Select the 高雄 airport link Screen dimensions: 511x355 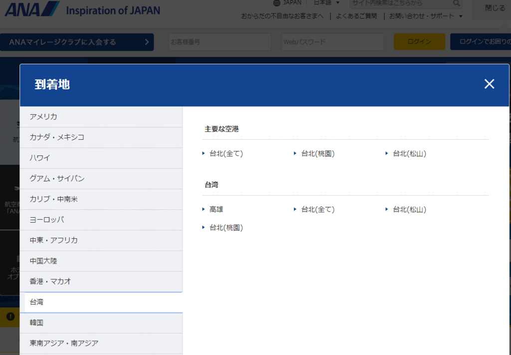[216, 209]
